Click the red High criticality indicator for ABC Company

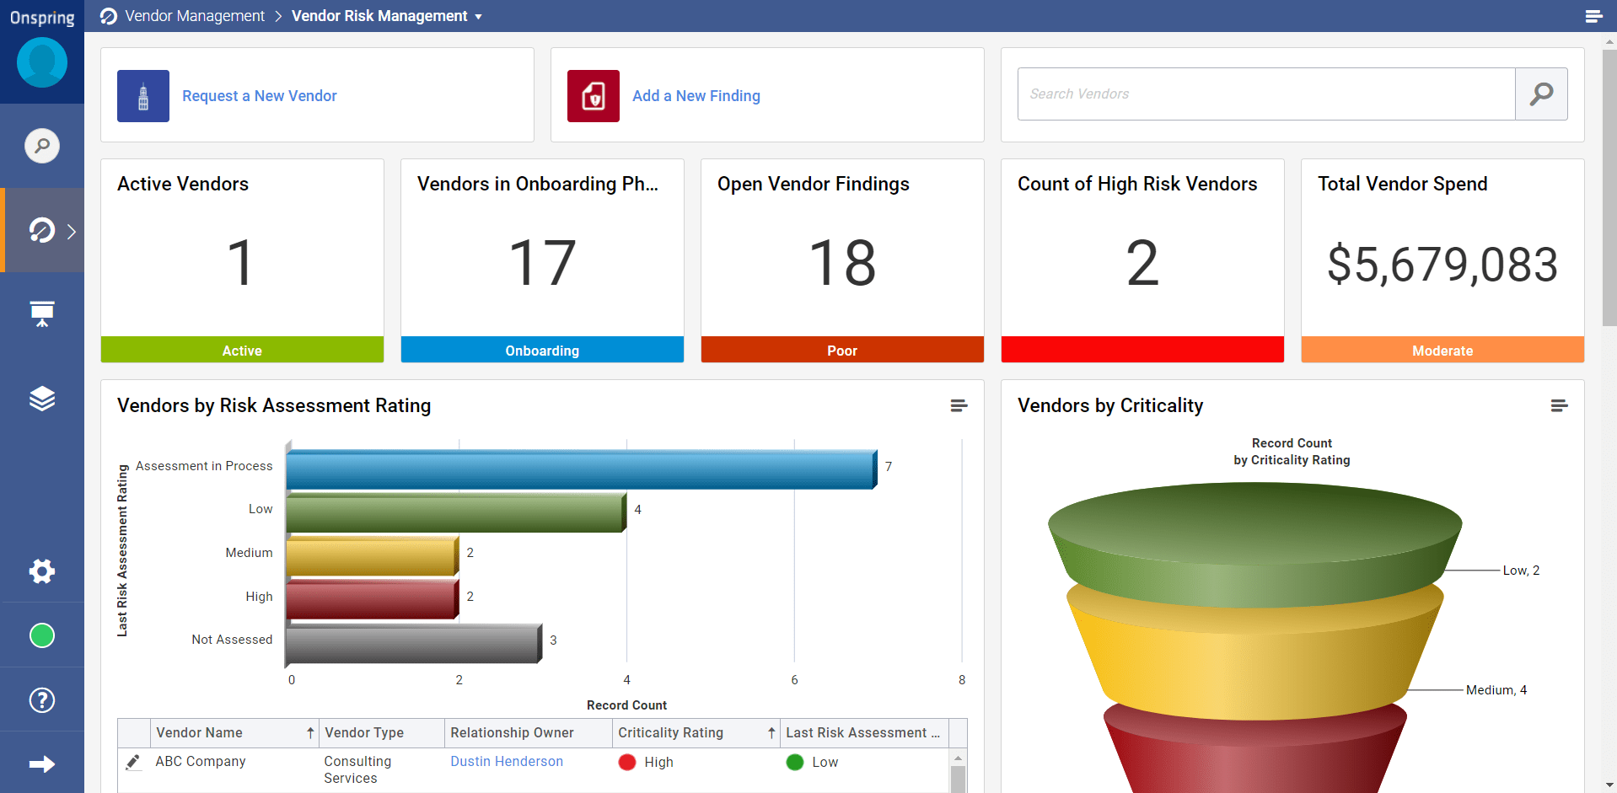pos(627,762)
